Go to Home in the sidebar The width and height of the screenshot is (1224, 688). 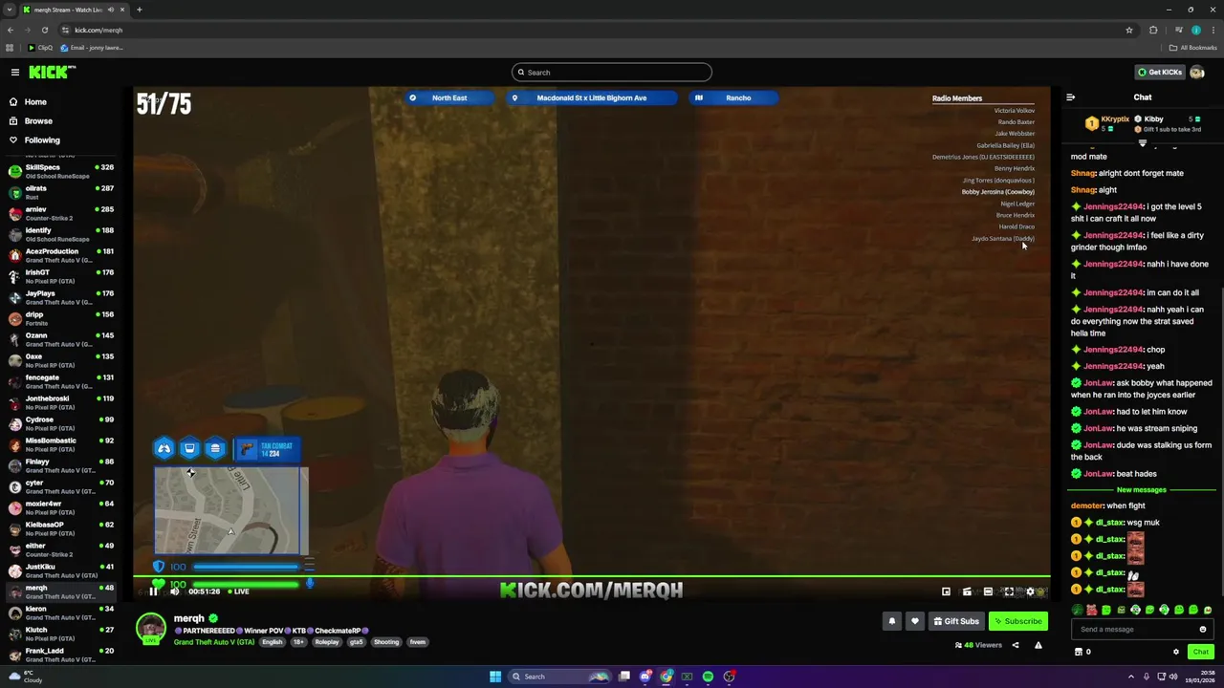click(35, 101)
